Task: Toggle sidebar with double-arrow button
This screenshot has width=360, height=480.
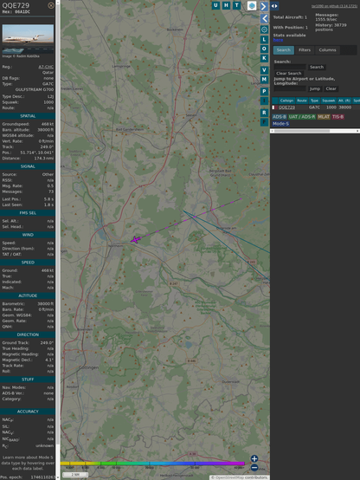Action: click(x=274, y=6)
